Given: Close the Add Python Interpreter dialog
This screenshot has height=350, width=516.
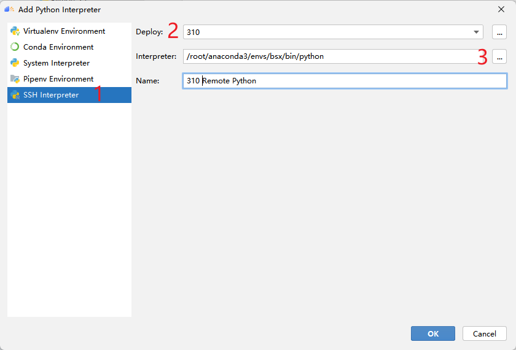Looking at the screenshot, I should click(501, 10).
